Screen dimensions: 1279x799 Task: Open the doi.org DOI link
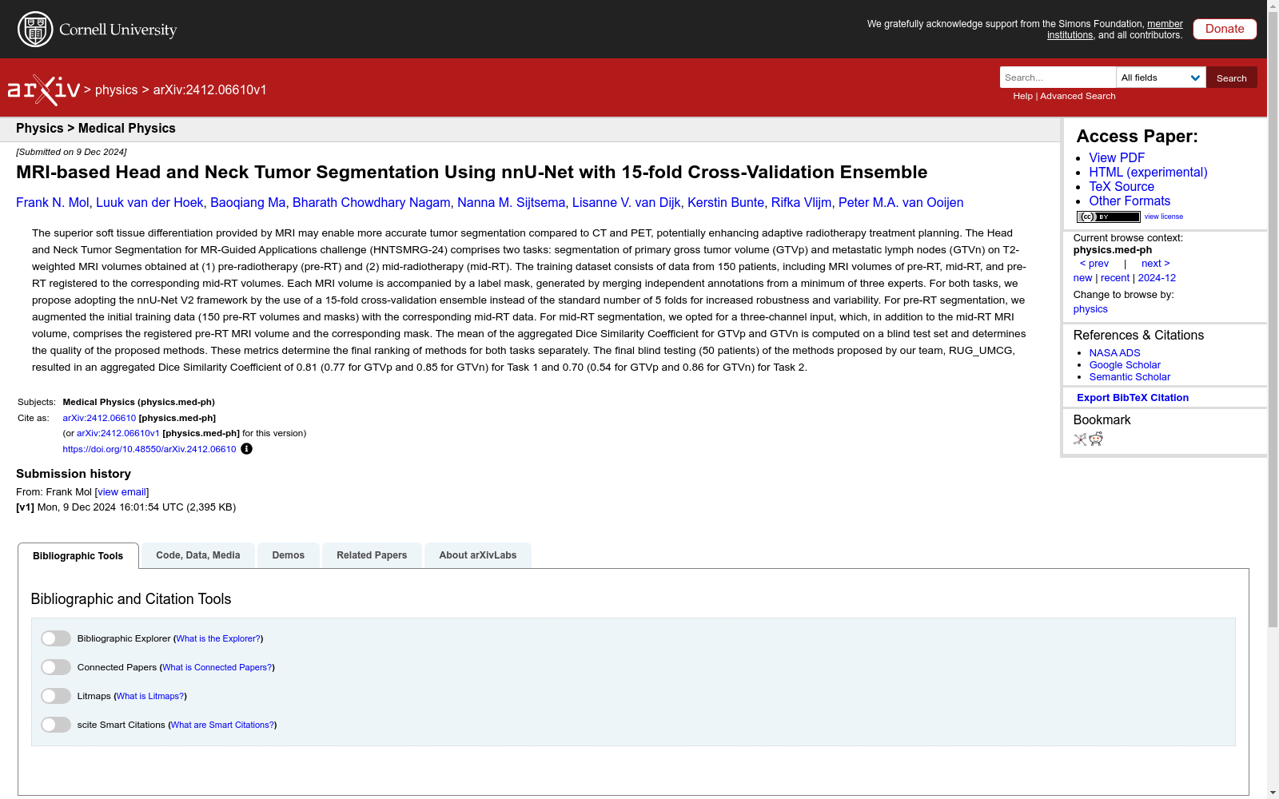[x=149, y=449]
